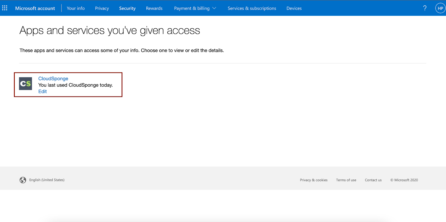Click Edit under CloudSponge
The width and height of the screenshot is (446, 222).
coord(42,91)
